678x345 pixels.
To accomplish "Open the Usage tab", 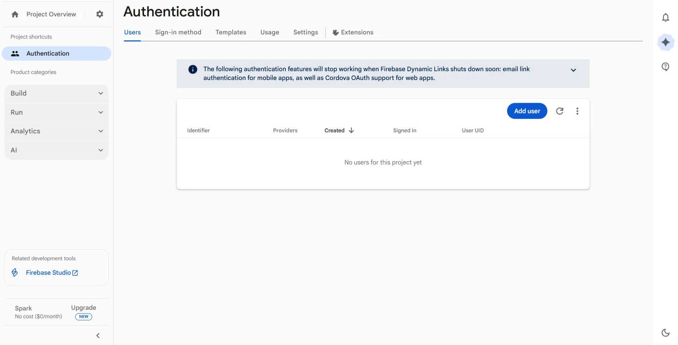I will [270, 33].
